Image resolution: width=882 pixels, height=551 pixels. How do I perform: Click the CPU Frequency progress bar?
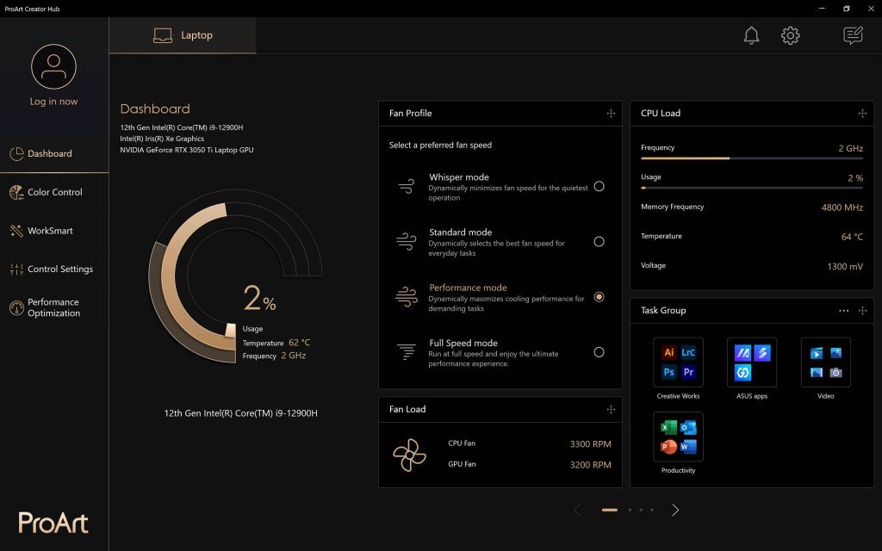751,158
